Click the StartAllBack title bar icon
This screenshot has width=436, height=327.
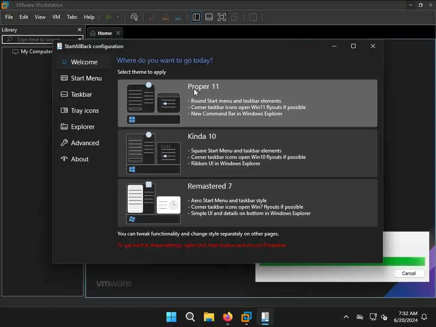coord(60,46)
